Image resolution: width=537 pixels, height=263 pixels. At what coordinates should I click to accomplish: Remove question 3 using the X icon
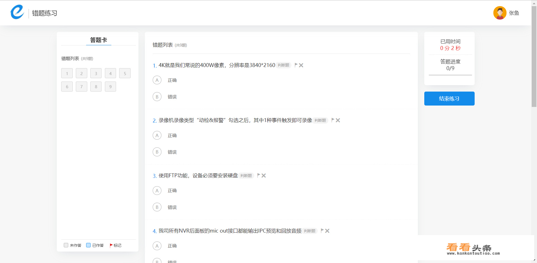264,176
